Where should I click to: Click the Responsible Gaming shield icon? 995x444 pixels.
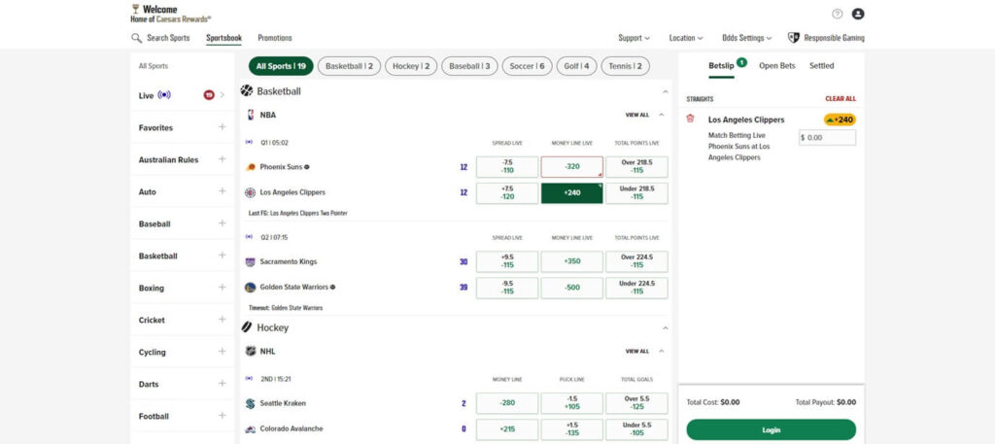(793, 38)
